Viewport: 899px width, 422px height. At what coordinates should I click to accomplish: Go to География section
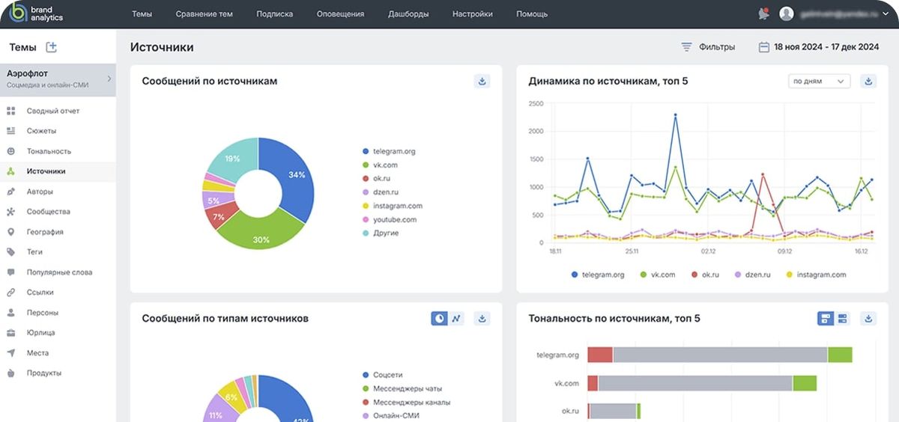[x=45, y=232]
